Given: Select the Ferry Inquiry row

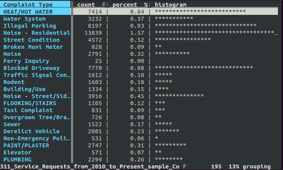Looking at the screenshot, I should [139, 61].
